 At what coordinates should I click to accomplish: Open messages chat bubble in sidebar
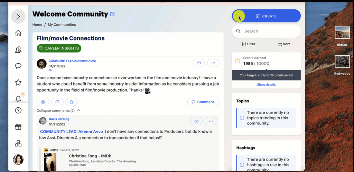point(18,66)
